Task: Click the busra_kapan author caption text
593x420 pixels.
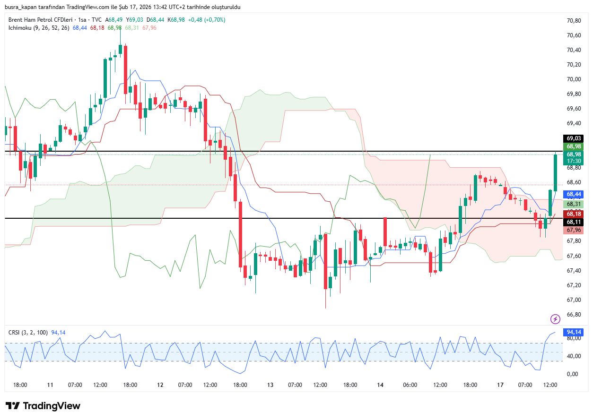Action: (123, 8)
